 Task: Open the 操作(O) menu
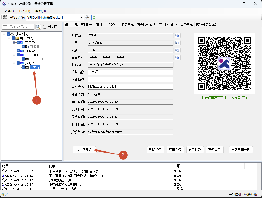coord(24,11)
